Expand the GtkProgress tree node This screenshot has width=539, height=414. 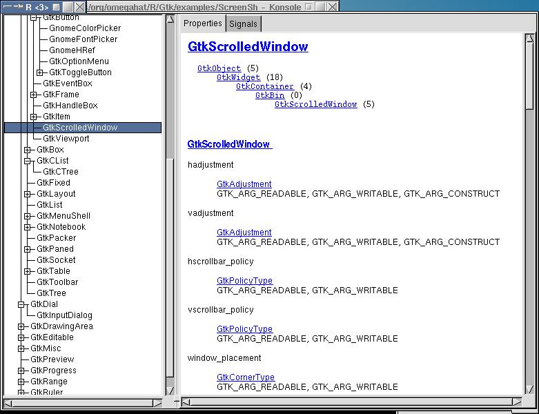(x=21, y=371)
